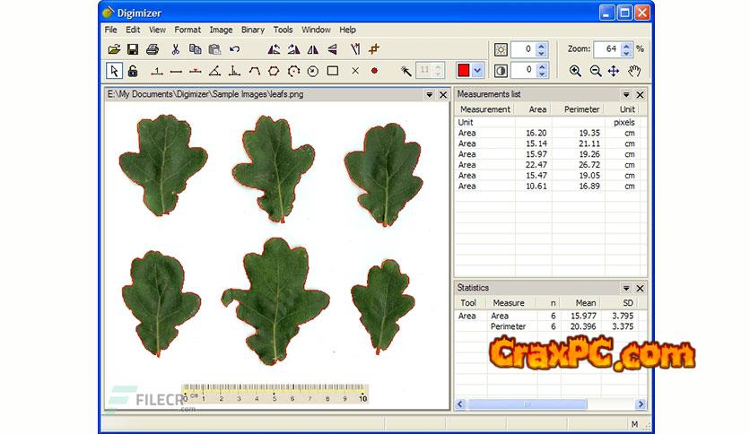
Task: Open the Tools menu
Action: [283, 30]
